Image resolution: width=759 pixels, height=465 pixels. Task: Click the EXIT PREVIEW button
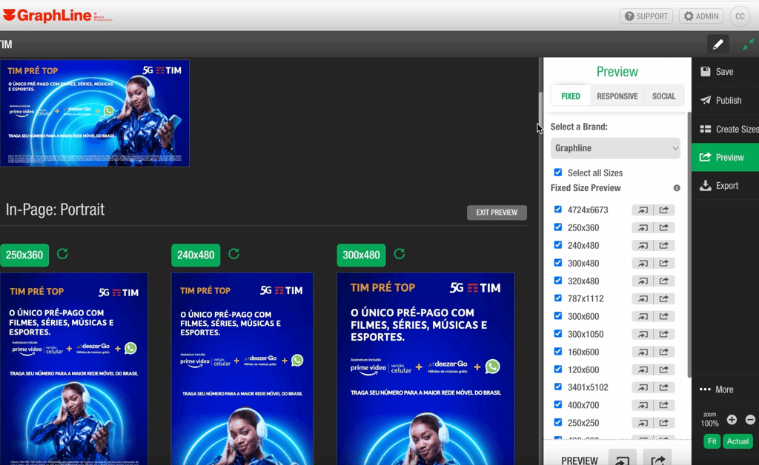point(497,213)
